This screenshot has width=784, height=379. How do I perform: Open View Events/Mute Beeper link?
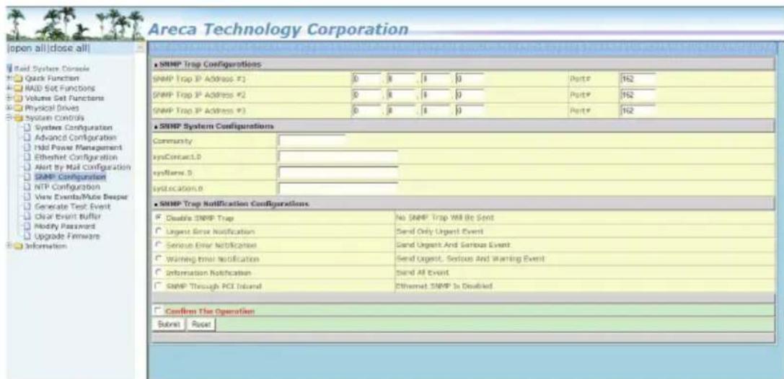click(x=82, y=197)
